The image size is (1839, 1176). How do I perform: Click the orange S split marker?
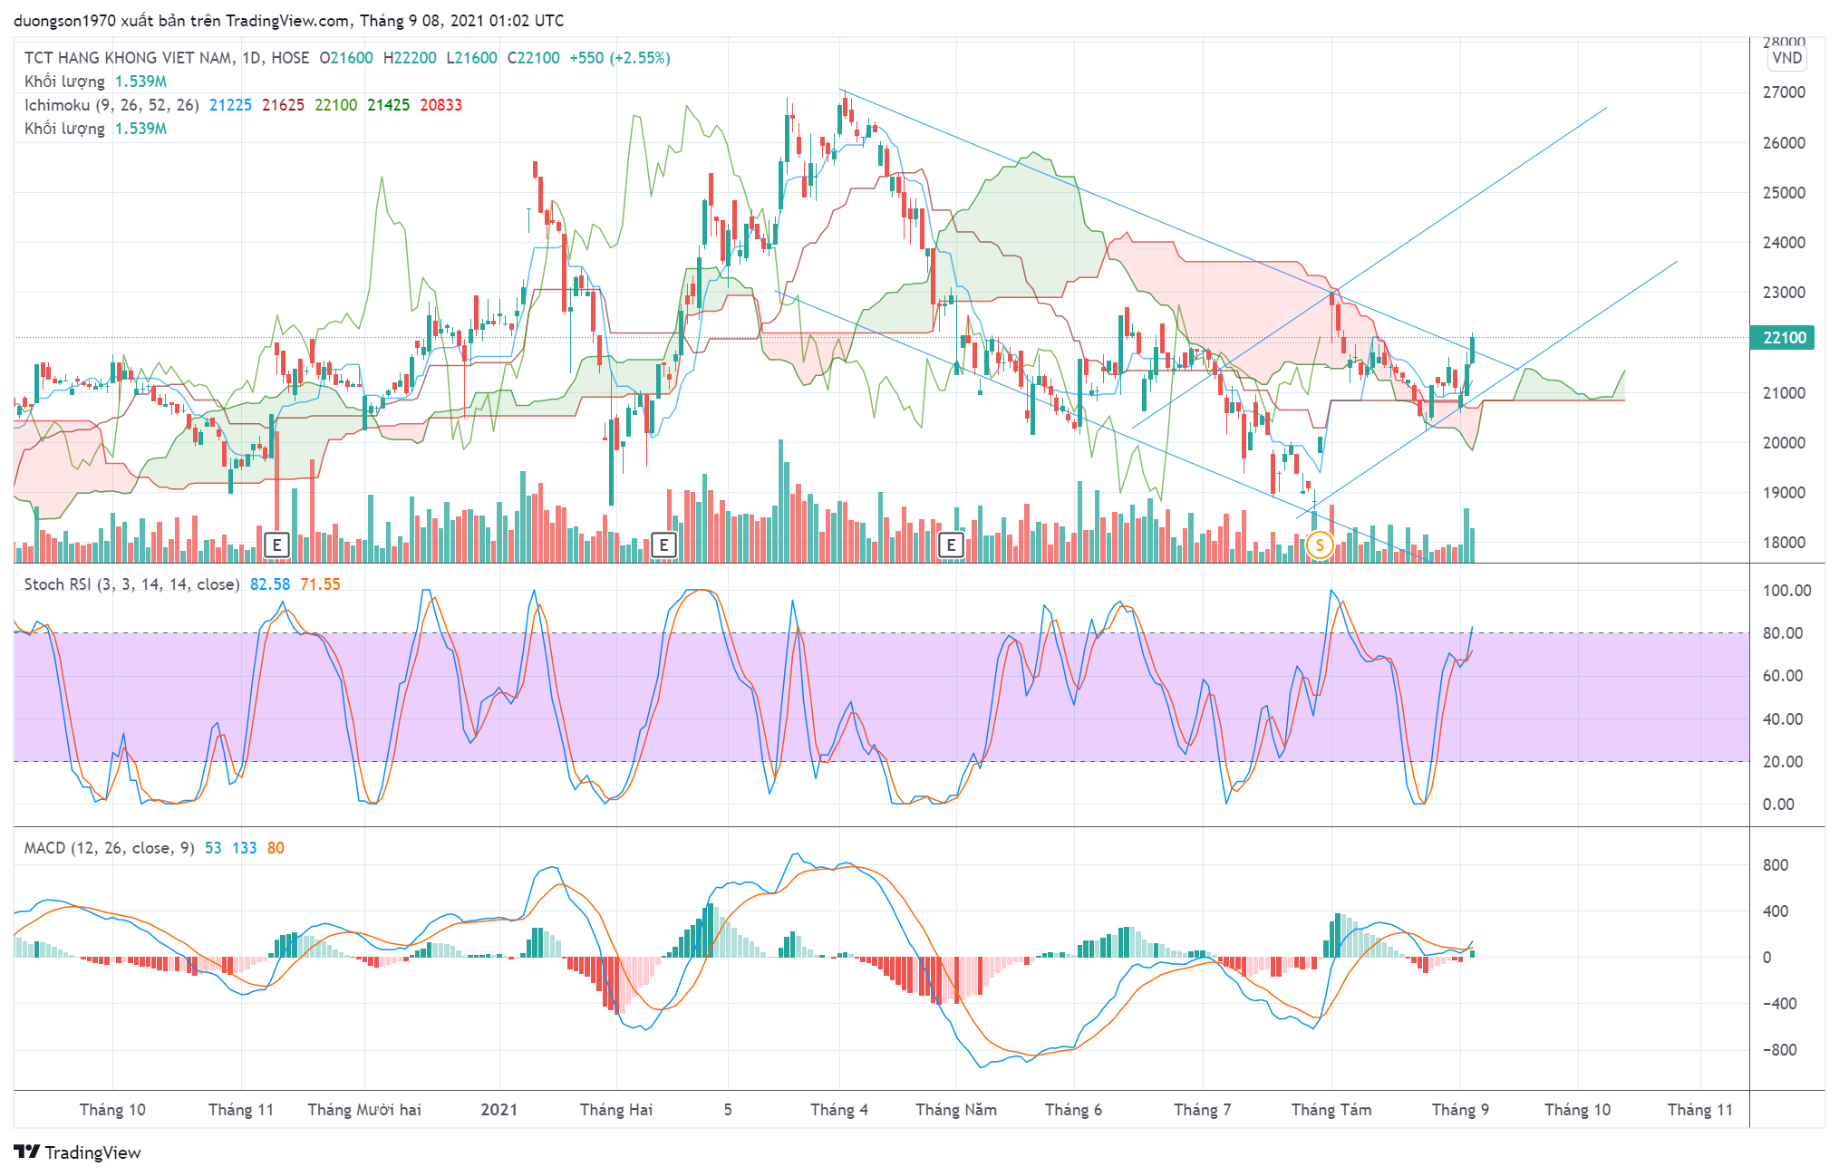(1320, 545)
